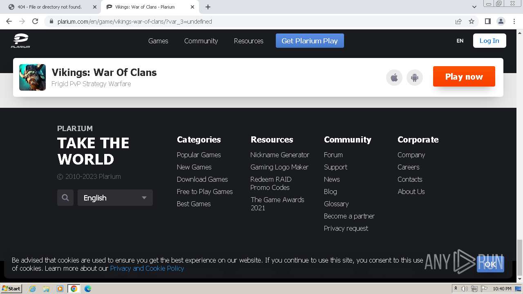Screen dimensions: 523x294
Task: Close the Vikings: War of Clans tab
Action: 192,7
